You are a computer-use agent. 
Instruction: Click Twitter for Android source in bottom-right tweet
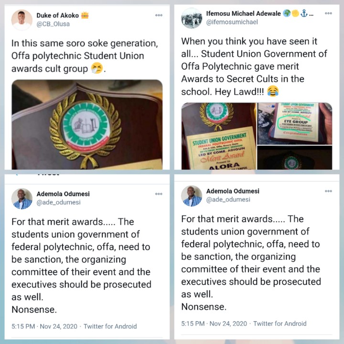click(280, 323)
